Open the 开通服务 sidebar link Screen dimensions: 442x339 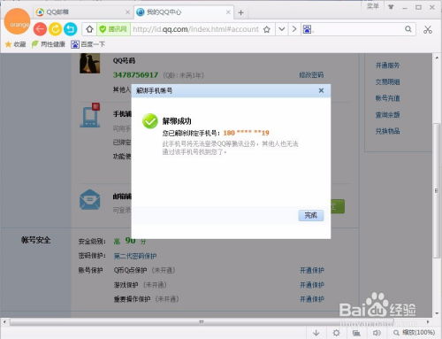click(x=387, y=65)
